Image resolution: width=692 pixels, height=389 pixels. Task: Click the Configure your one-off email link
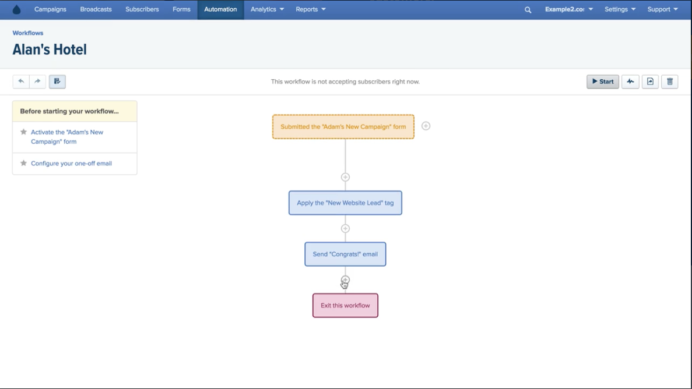pyautogui.click(x=72, y=163)
